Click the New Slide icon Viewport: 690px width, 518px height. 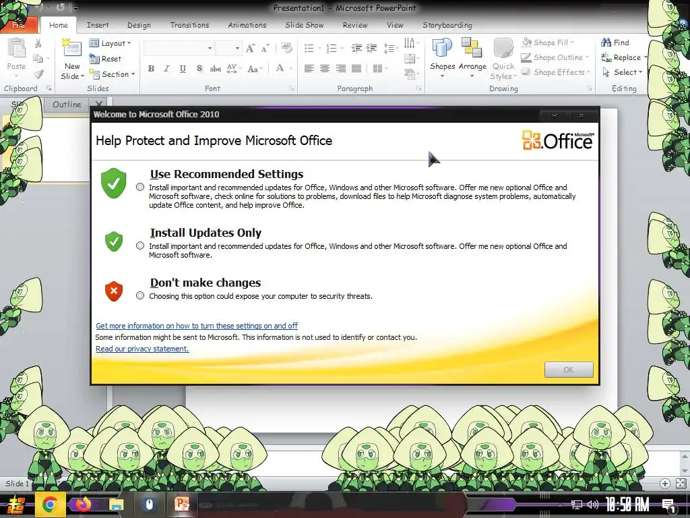click(x=72, y=49)
